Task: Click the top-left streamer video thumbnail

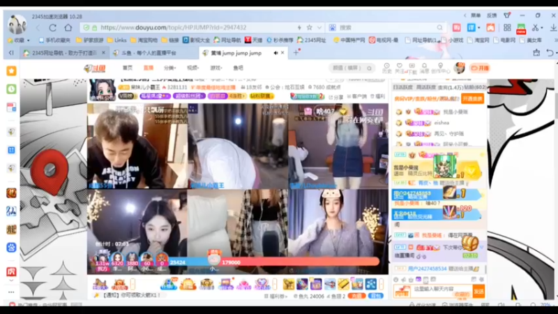Action: pyautogui.click(x=137, y=146)
